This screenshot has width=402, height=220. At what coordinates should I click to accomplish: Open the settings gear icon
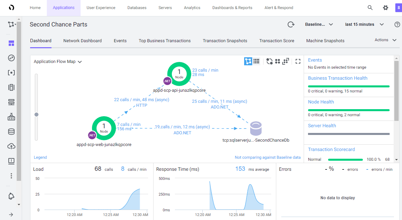(385, 8)
